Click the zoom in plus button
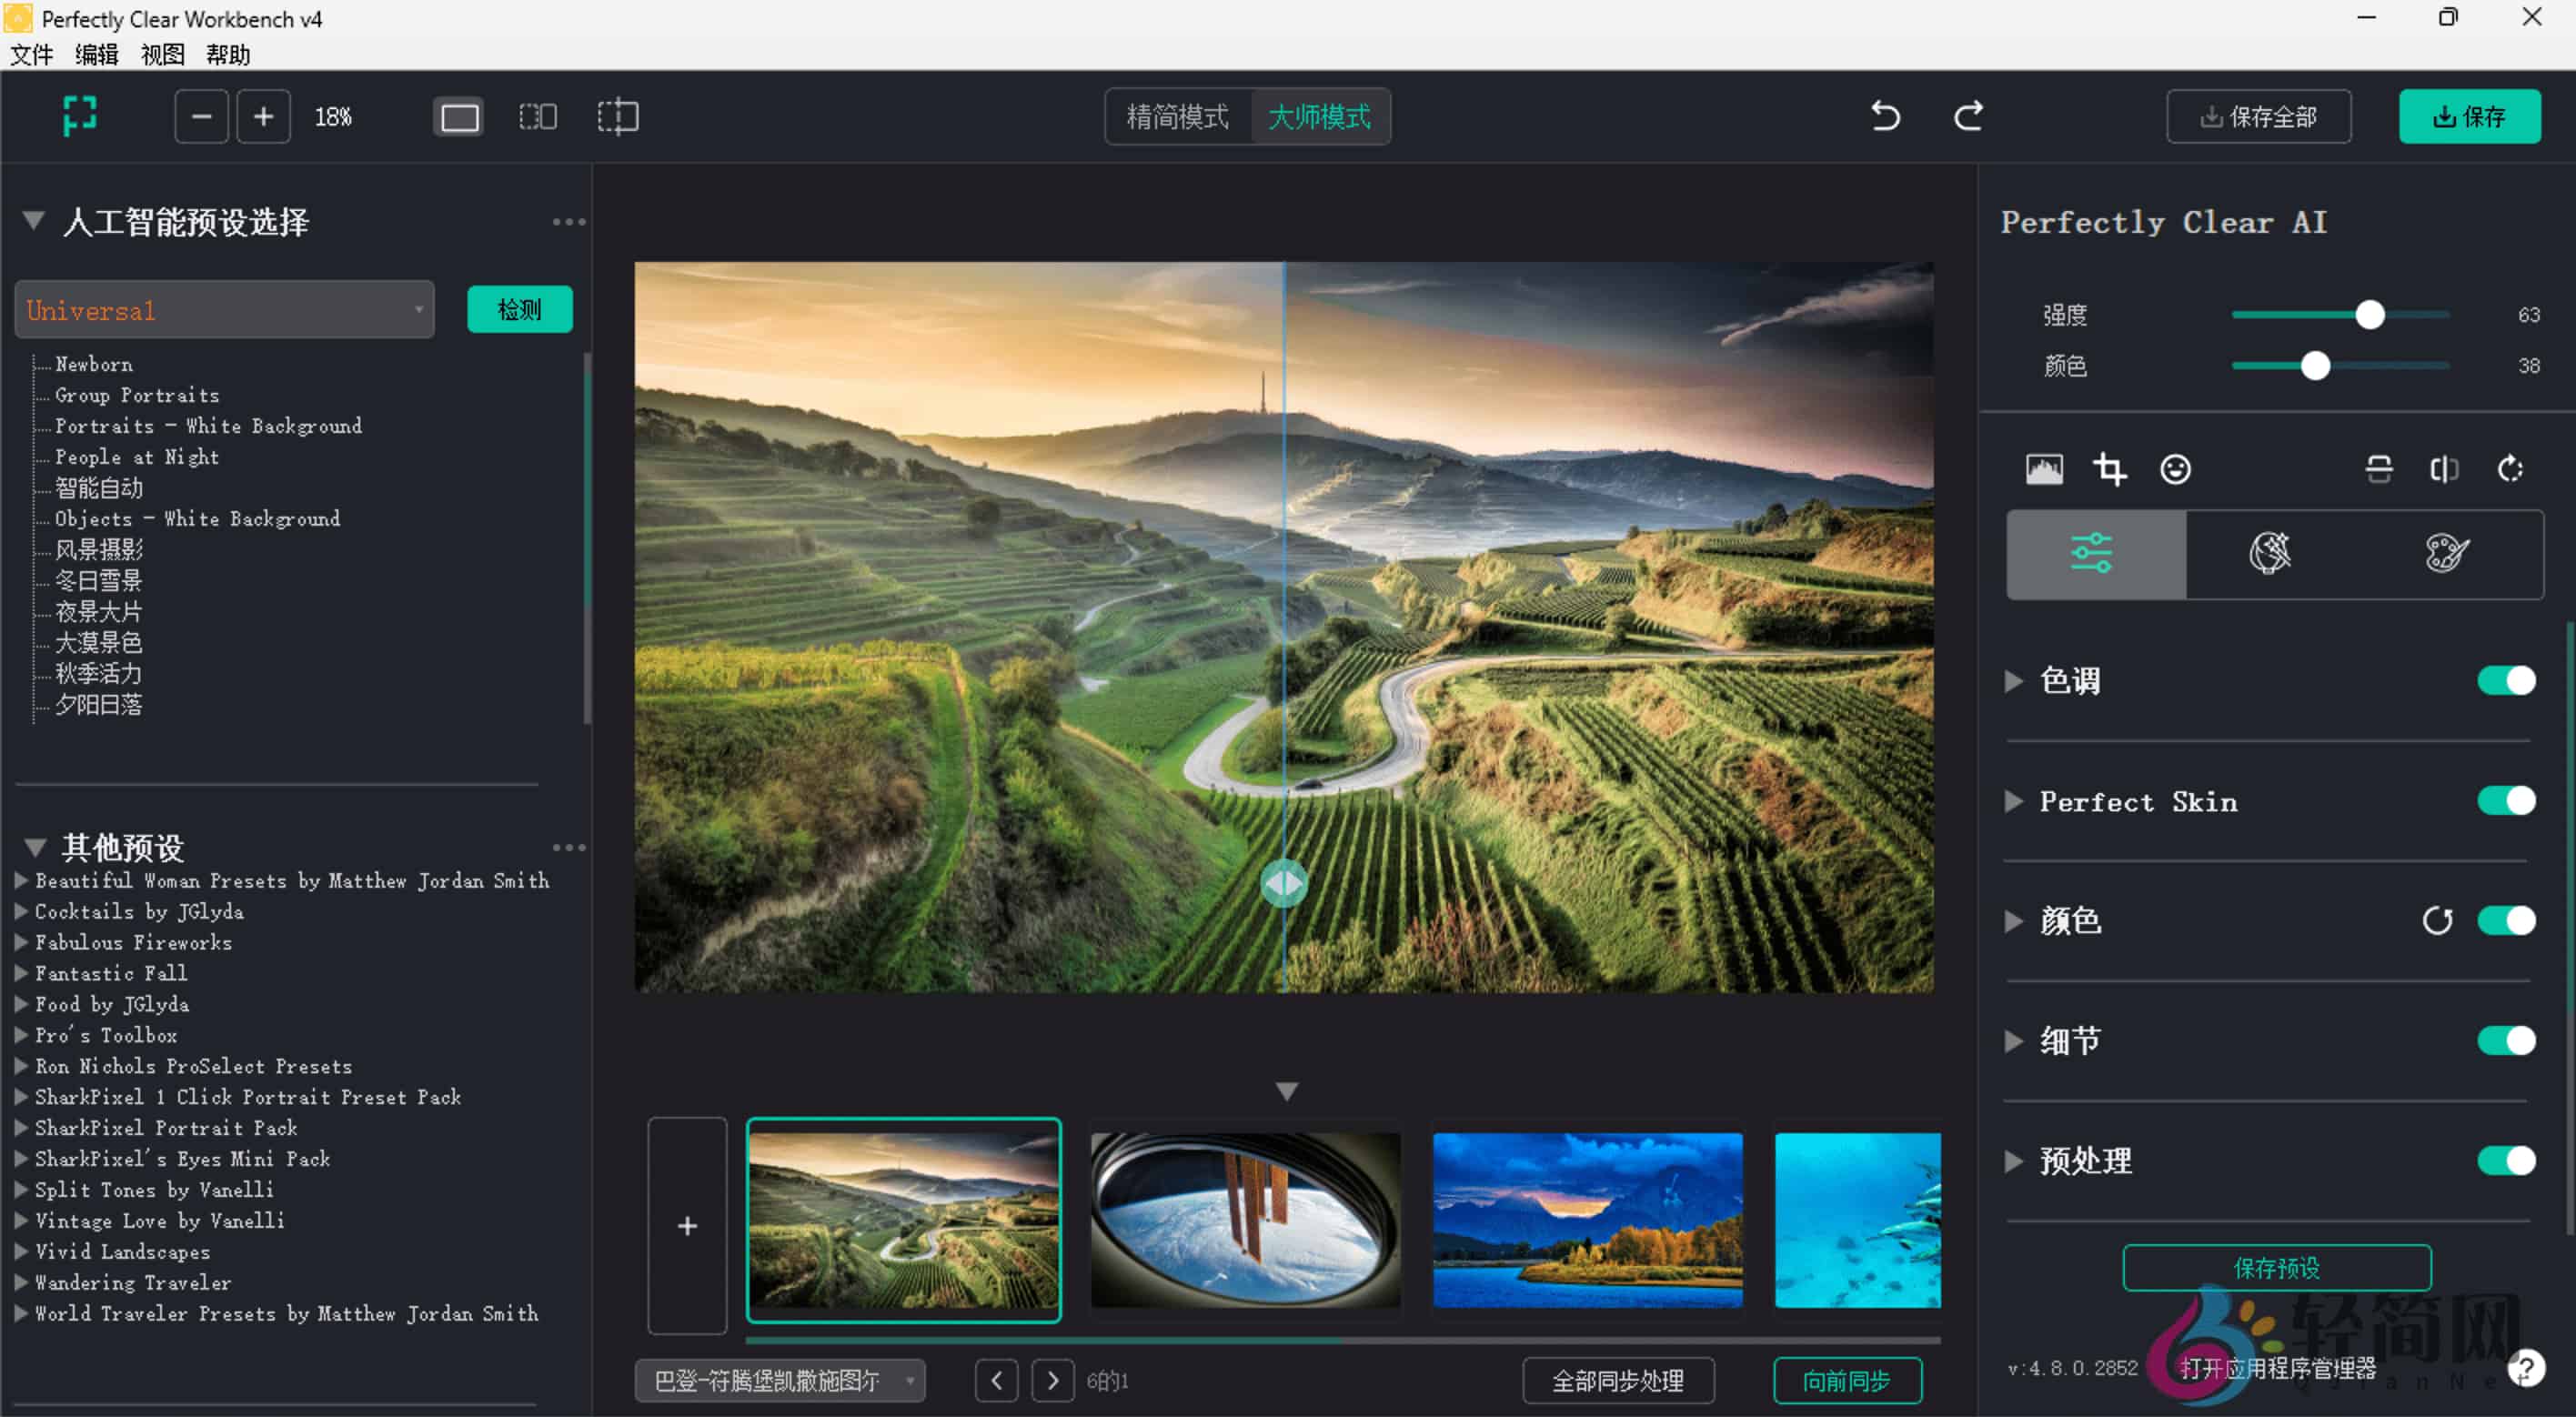 tap(263, 117)
